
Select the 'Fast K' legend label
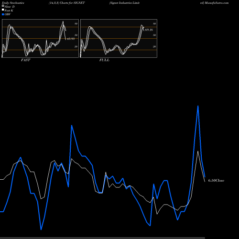tap(9, 11)
